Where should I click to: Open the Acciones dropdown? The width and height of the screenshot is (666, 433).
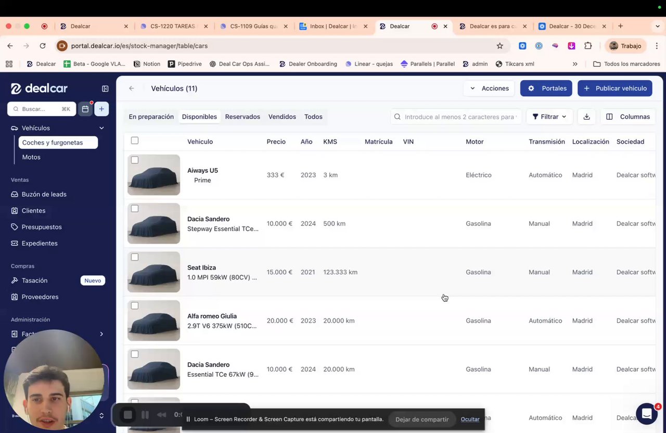click(x=489, y=88)
